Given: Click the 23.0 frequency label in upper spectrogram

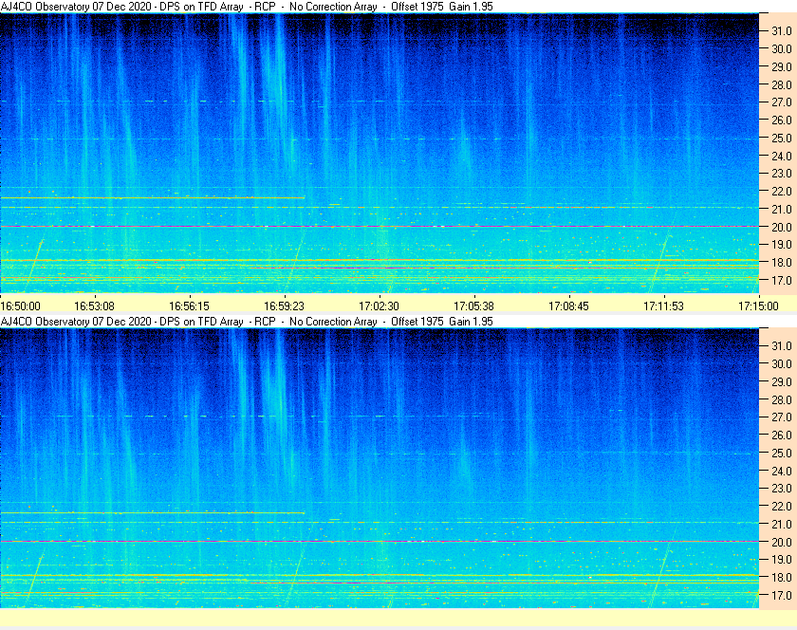Looking at the screenshot, I should (x=782, y=174).
